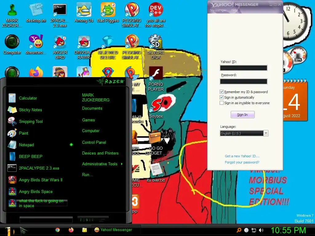
Task: Choose Run... from the start menu
Action: coord(87,175)
